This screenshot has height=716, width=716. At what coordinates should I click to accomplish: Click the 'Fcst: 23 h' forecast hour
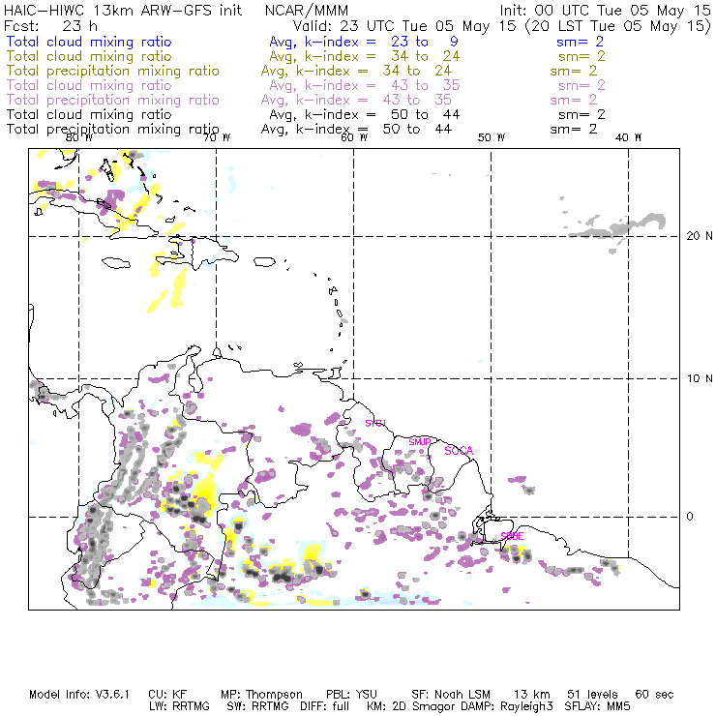coord(50,25)
